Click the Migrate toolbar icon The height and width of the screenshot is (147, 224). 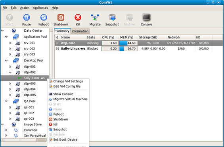tap(95, 17)
